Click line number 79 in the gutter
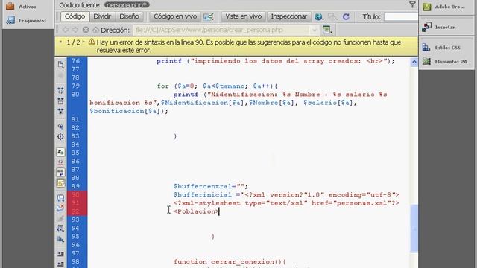The width and height of the screenshot is (477, 268). [x=75, y=86]
